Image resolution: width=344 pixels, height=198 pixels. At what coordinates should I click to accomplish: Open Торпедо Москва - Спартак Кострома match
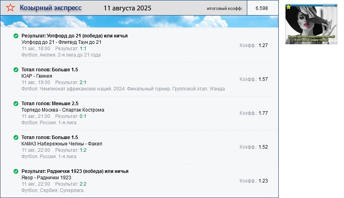coord(63,110)
